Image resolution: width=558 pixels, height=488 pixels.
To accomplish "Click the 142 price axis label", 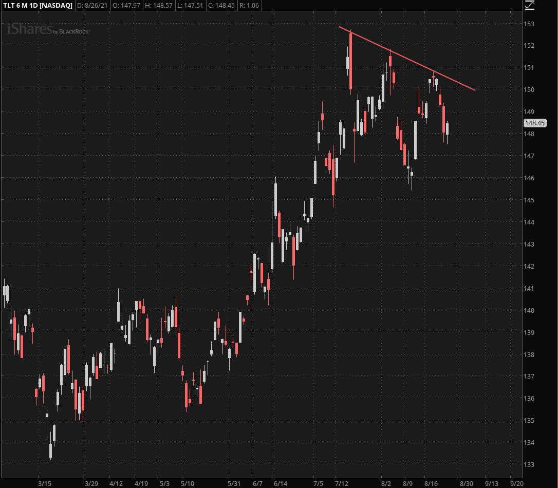I will [x=529, y=266].
